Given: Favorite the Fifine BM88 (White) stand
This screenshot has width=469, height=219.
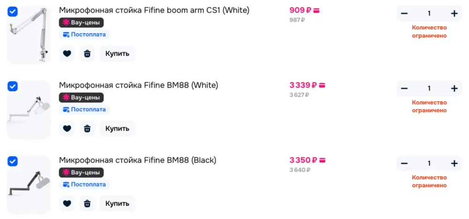Looking at the screenshot, I should coord(67,128).
